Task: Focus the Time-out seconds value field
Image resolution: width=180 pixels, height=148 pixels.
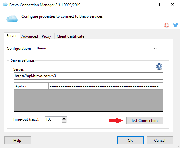Action: (54, 120)
